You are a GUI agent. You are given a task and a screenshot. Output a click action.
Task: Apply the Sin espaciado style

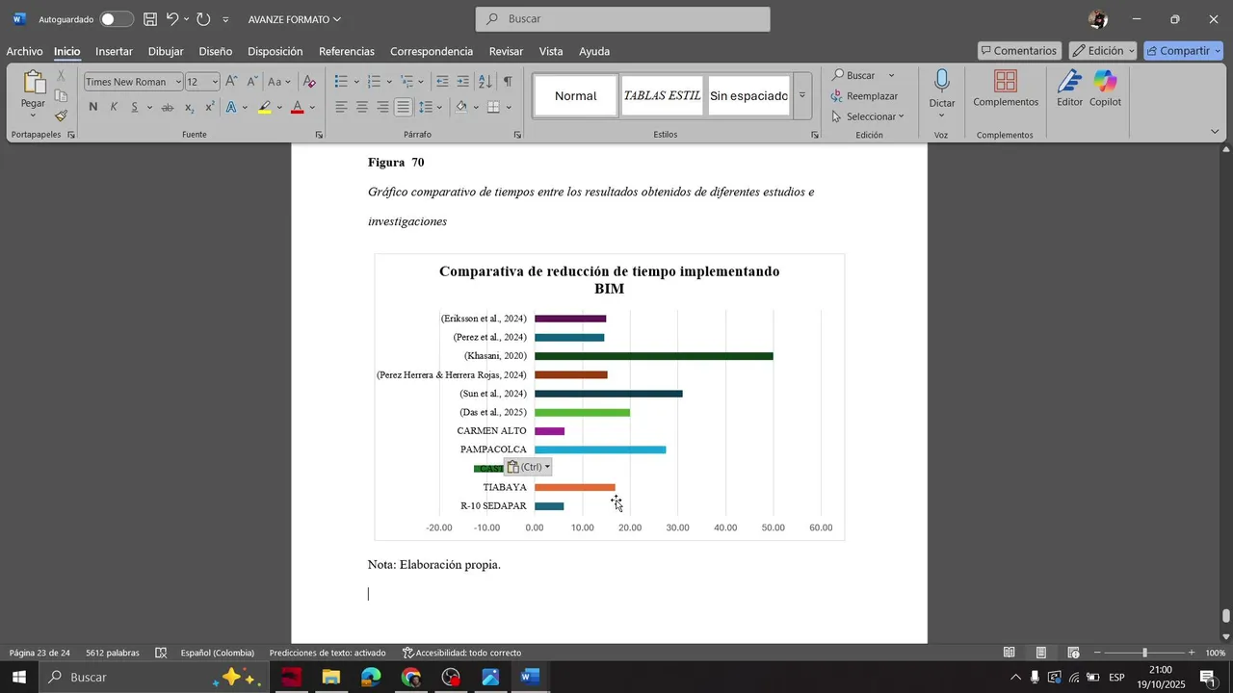pyautogui.click(x=748, y=96)
